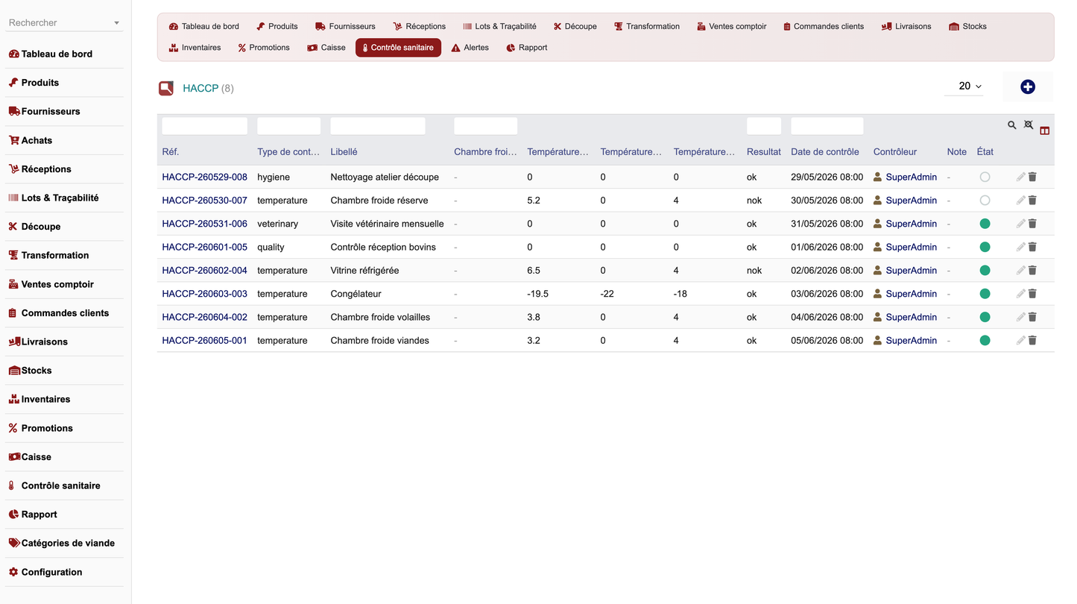Click "Vitrine réfrigérée" label cell

click(364, 271)
